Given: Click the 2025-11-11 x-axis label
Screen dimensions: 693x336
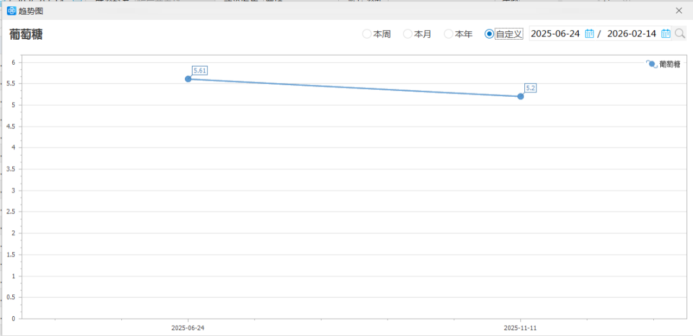Looking at the screenshot, I should (x=520, y=328).
